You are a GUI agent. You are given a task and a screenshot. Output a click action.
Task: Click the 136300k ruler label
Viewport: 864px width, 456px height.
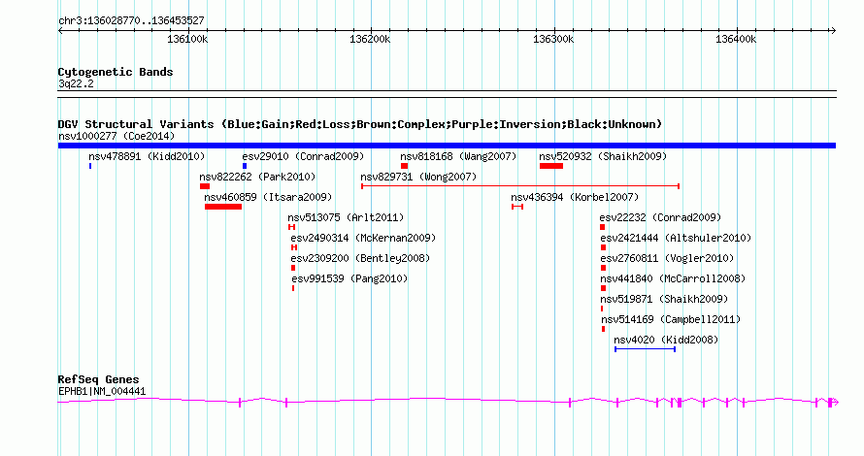point(553,39)
